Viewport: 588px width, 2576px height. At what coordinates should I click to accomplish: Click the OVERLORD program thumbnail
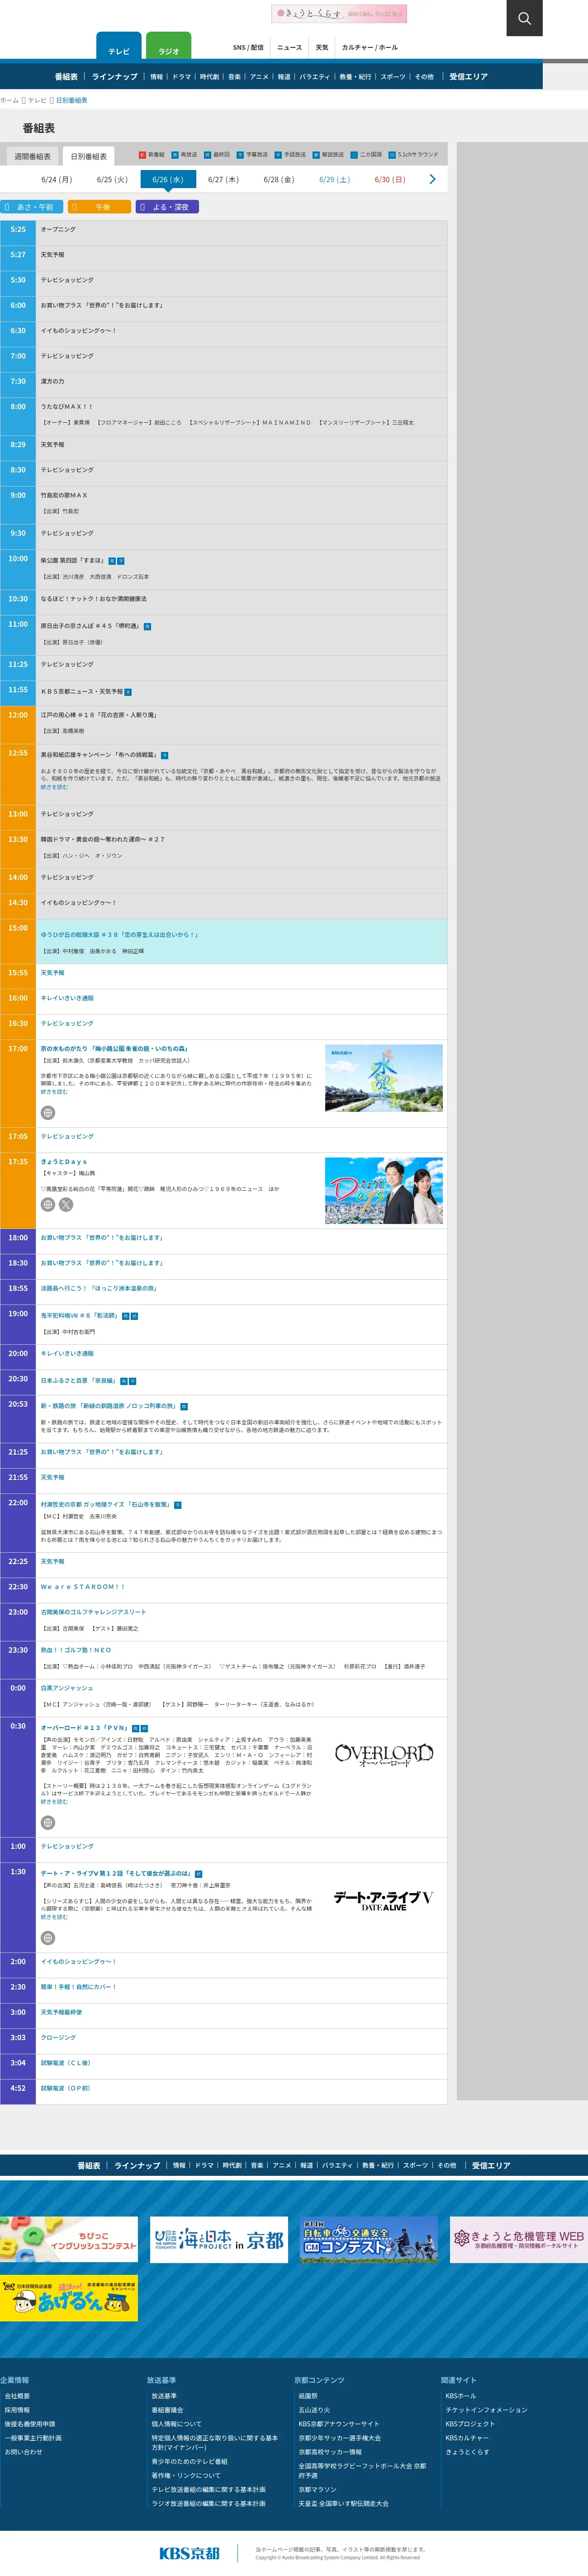[x=383, y=1754]
